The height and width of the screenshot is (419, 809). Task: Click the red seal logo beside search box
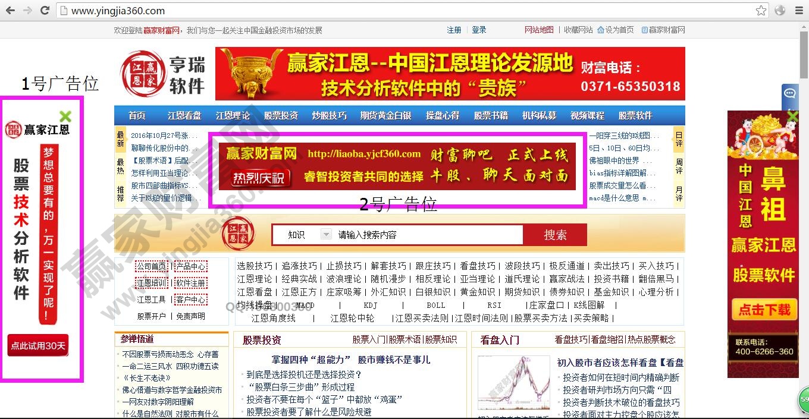(238, 234)
